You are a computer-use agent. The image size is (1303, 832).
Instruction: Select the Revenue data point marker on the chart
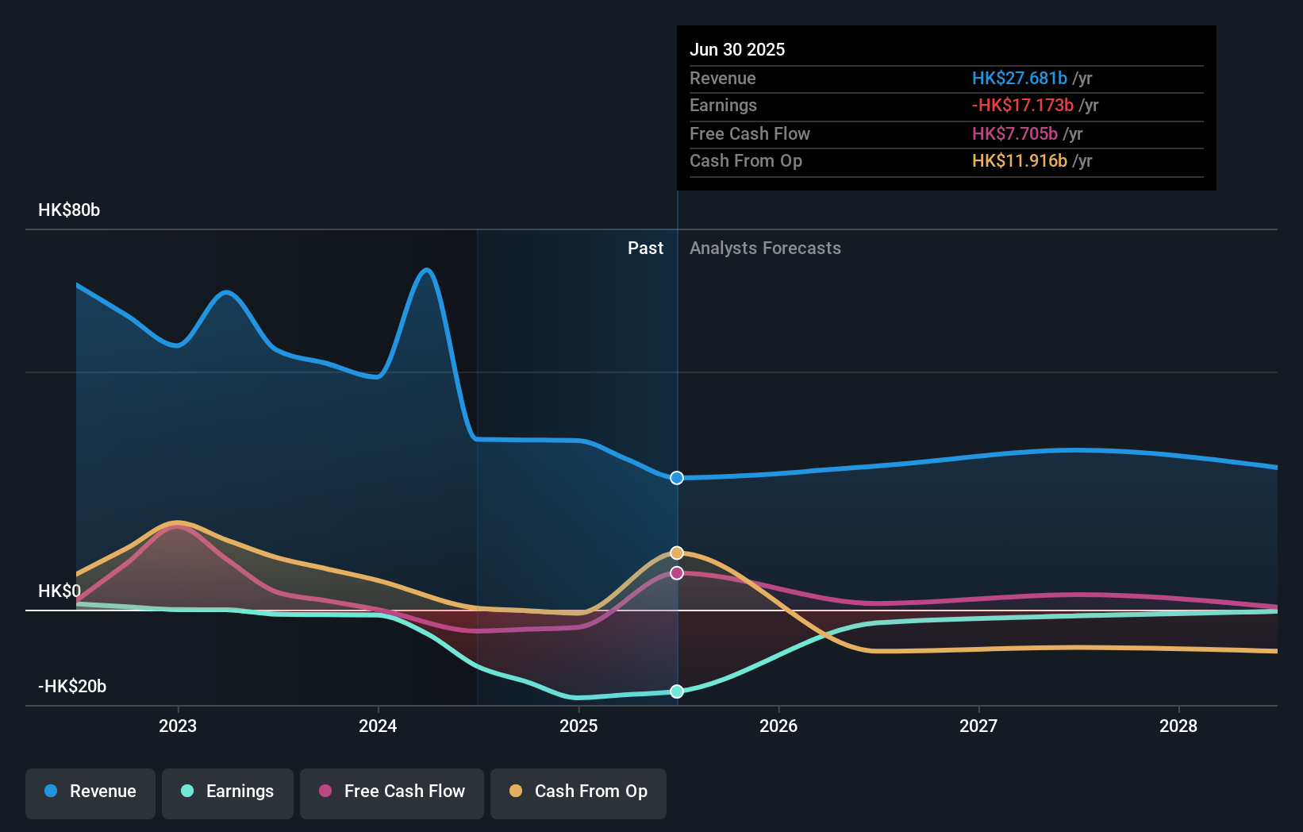pyautogui.click(x=677, y=478)
